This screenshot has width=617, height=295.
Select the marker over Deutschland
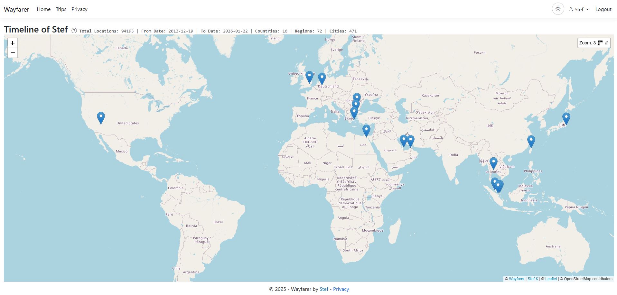pos(322,79)
